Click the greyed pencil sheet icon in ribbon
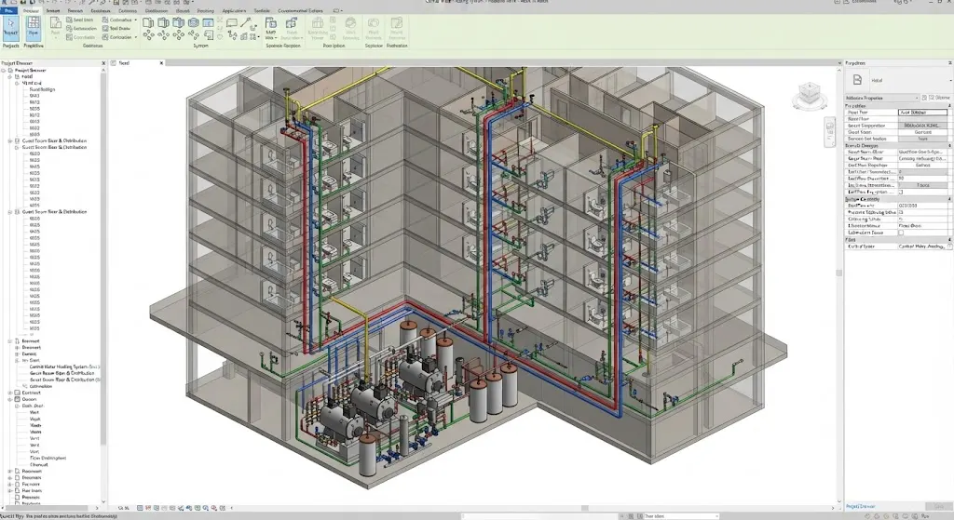The height and width of the screenshot is (520, 954). 397,24
